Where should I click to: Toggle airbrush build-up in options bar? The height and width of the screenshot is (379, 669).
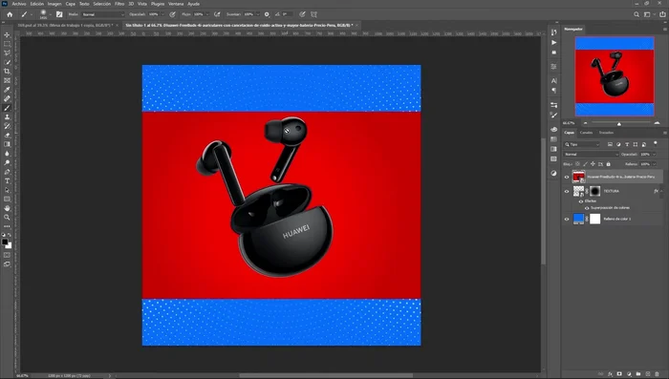(217, 14)
